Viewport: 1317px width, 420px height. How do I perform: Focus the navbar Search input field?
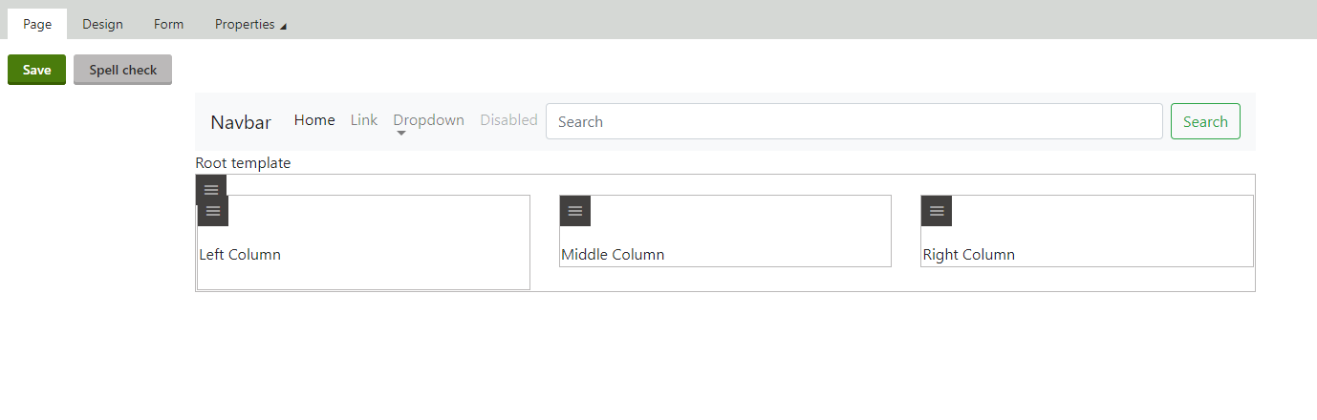click(854, 121)
